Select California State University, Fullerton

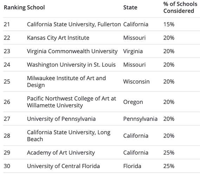pyautogui.click(x=74, y=24)
